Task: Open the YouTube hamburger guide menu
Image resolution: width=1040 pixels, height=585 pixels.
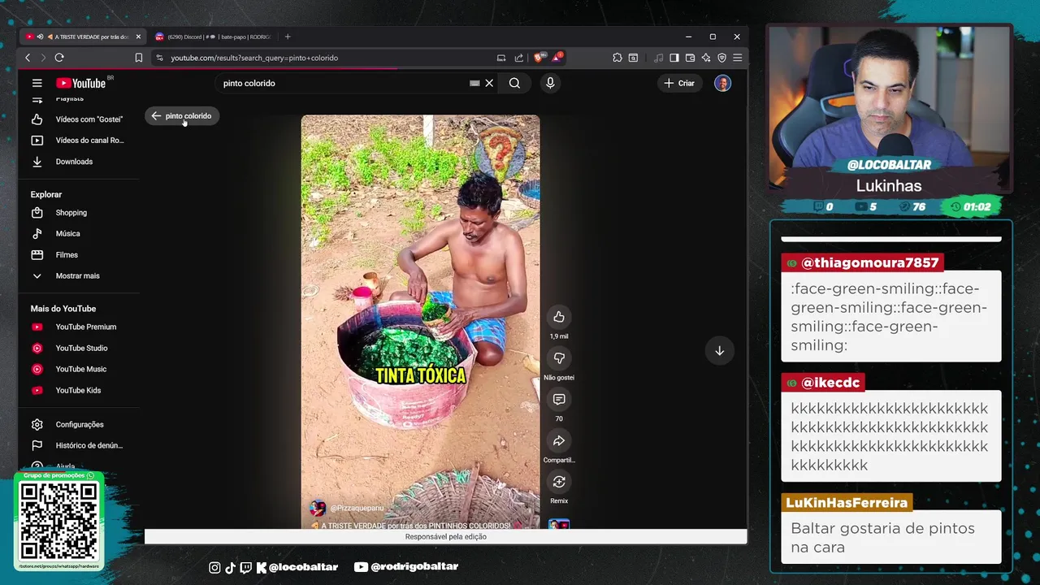Action: [x=37, y=83]
